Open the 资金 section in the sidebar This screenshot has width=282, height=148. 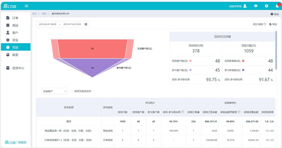pos(15,40)
